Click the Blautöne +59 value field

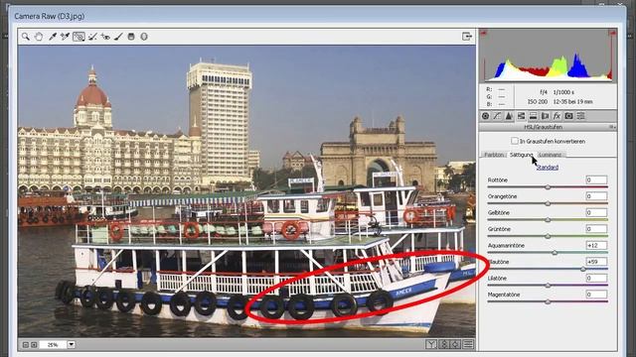point(596,262)
